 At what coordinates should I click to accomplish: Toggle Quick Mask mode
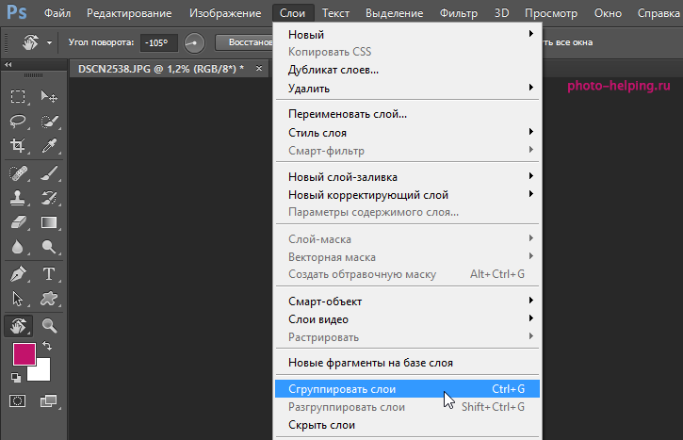pos(18,400)
